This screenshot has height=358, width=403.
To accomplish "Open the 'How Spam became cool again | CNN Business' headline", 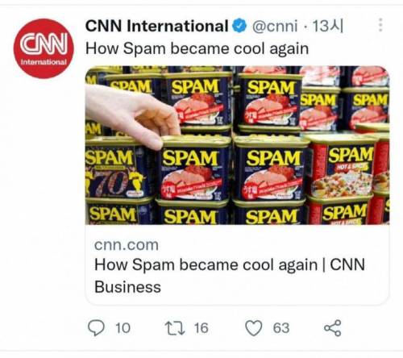I will pos(230,276).
